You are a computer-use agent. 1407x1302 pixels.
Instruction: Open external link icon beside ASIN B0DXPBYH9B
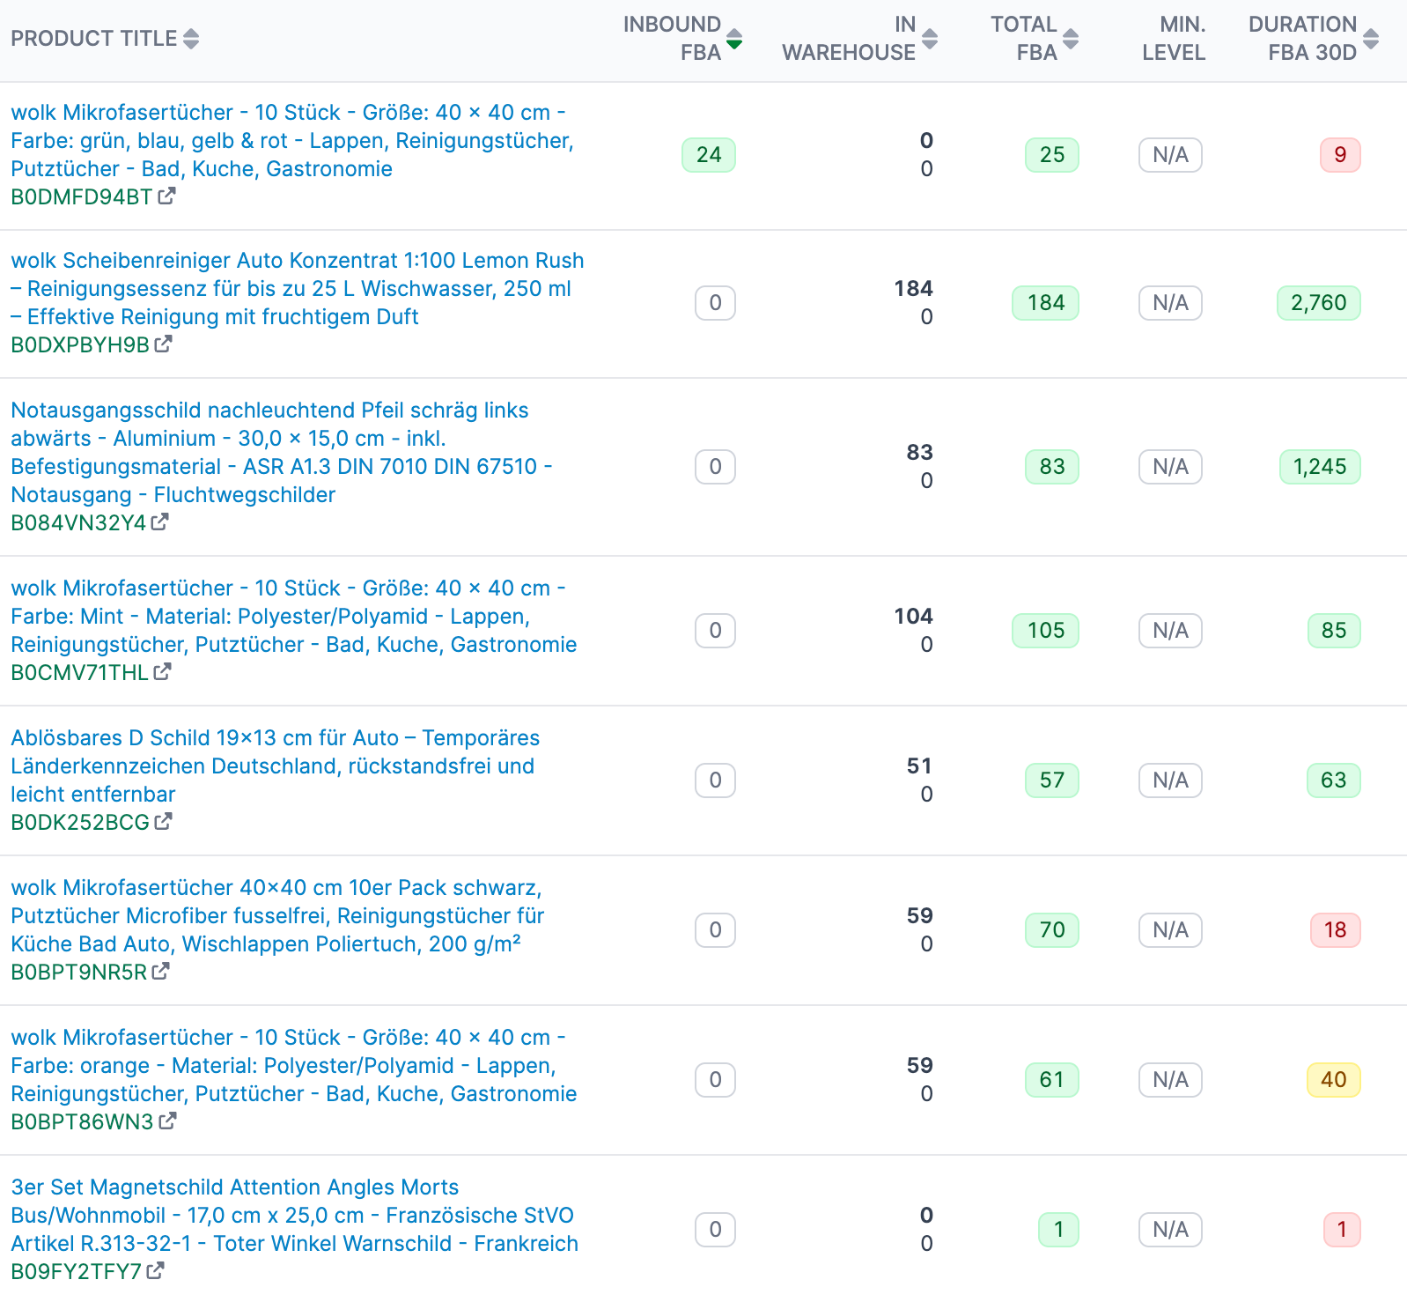163,344
